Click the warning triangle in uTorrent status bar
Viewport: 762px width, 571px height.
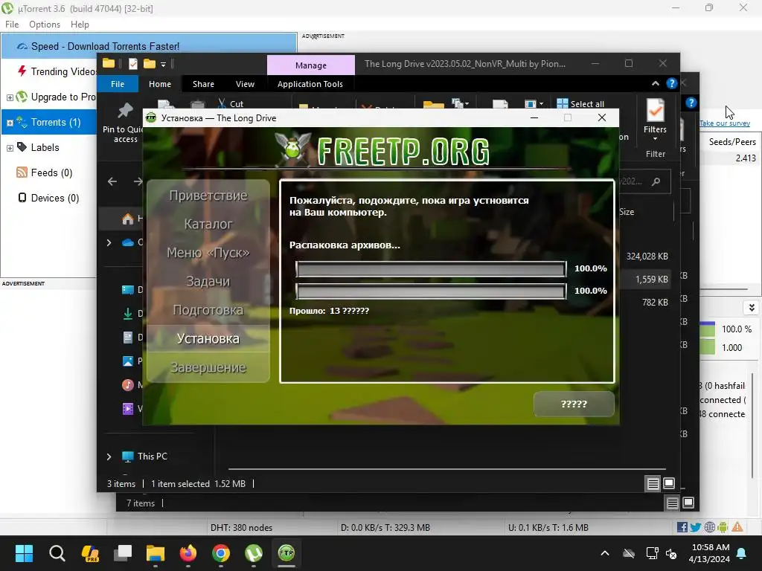(737, 527)
